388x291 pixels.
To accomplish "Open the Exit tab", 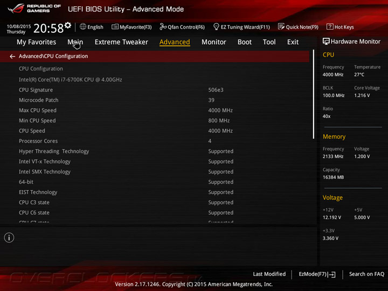I will click(293, 42).
